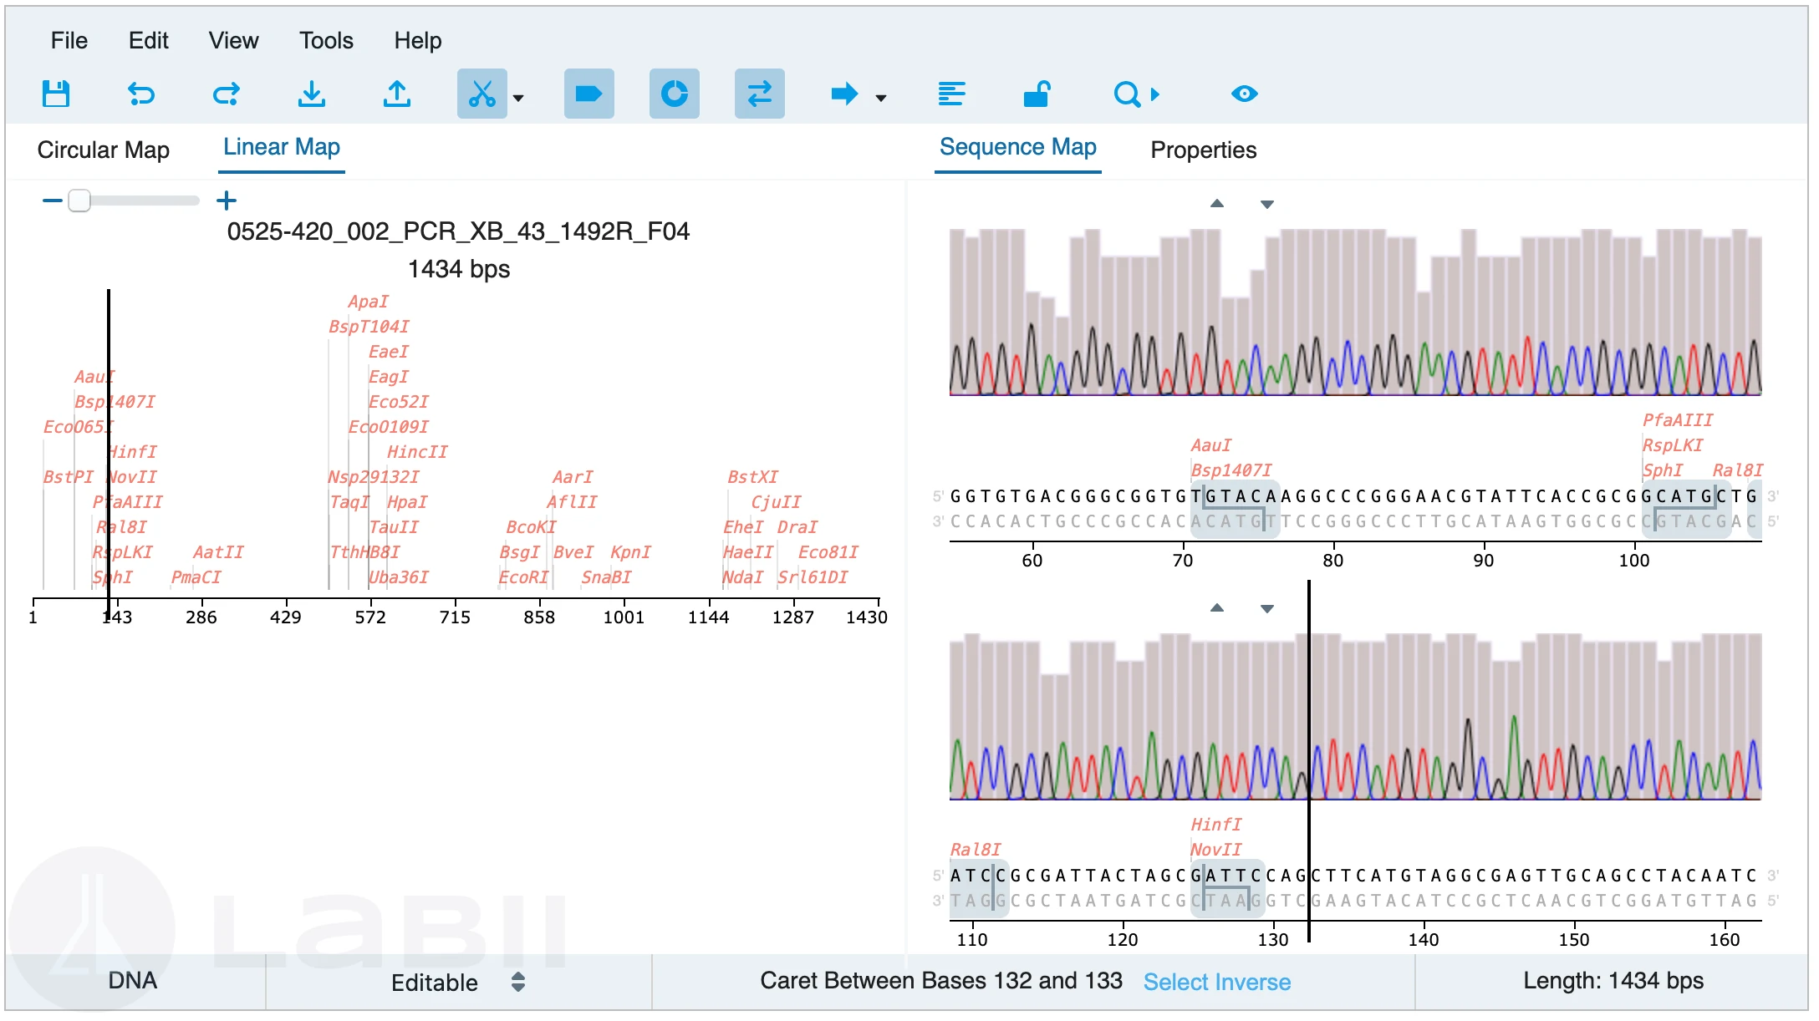Click the unlock padlock icon
The width and height of the screenshot is (1819, 1021).
pyautogui.click(x=1037, y=94)
